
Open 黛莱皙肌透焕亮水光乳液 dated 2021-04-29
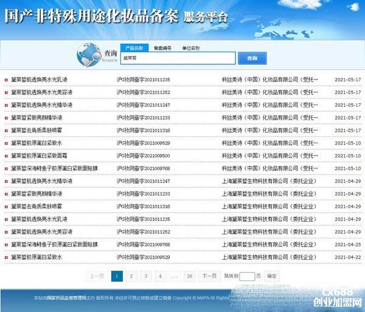[39, 219]
